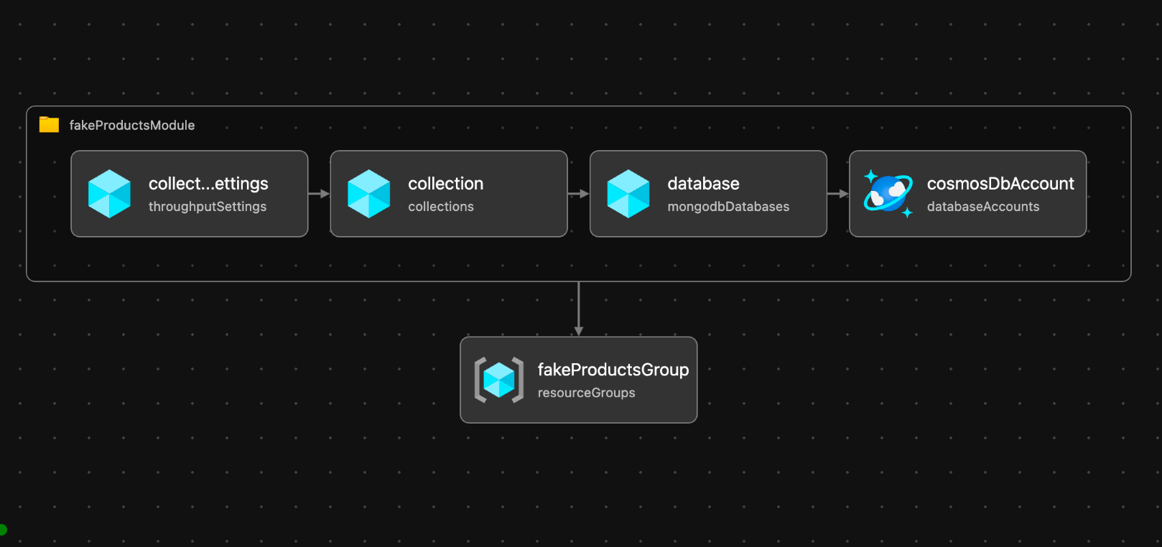Click the cube icon on database node

click(628, 194)
